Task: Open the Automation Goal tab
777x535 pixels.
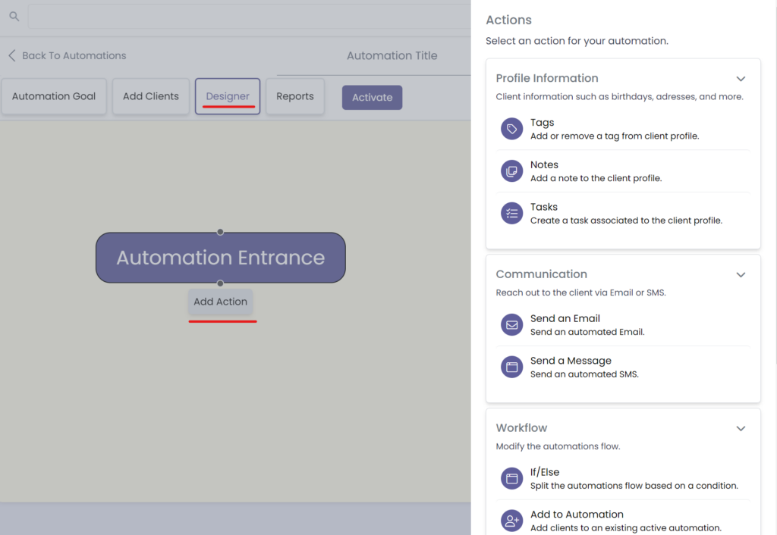Action: tap(53, 96)
